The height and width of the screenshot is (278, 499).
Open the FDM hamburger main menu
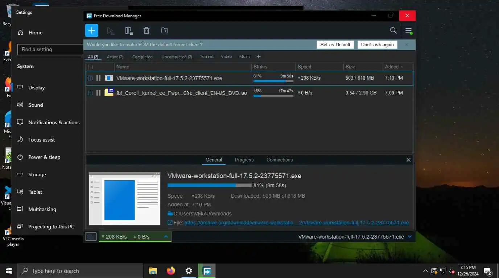point(409,31)
